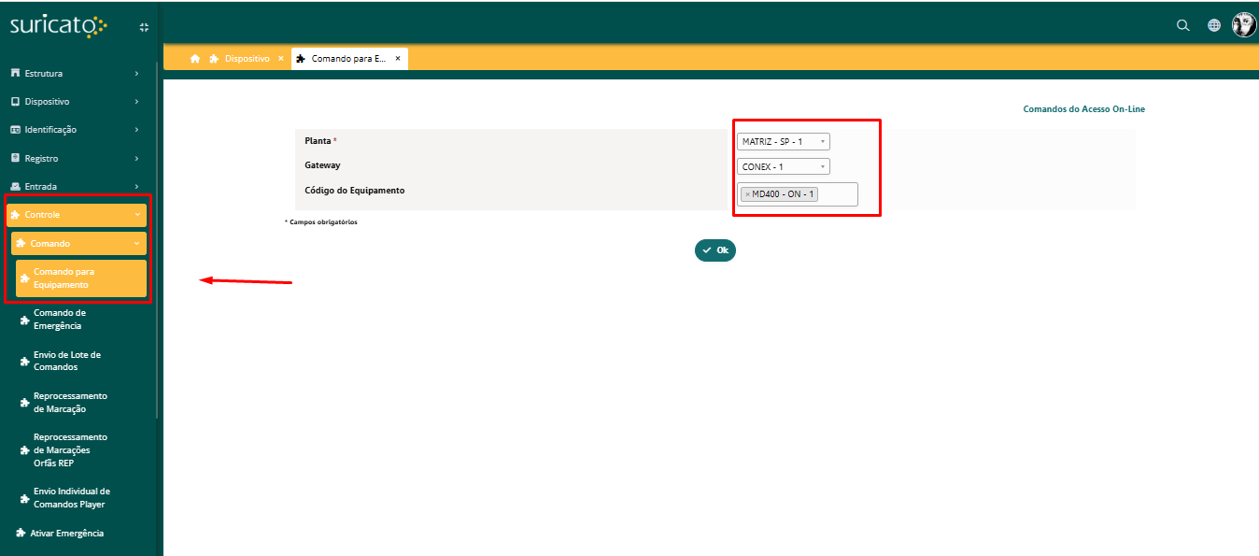This screenshot has width=1259, height=556.
Task: Open Envio de Lote de Comandos
Action: tap(66, 361)
